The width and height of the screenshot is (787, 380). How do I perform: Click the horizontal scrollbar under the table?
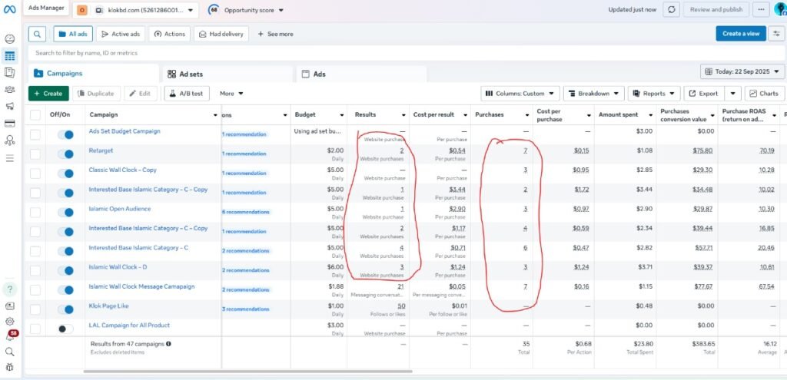point(231,372)
